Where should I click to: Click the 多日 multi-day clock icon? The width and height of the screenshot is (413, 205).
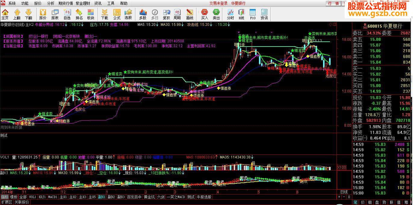coord(155,14)
